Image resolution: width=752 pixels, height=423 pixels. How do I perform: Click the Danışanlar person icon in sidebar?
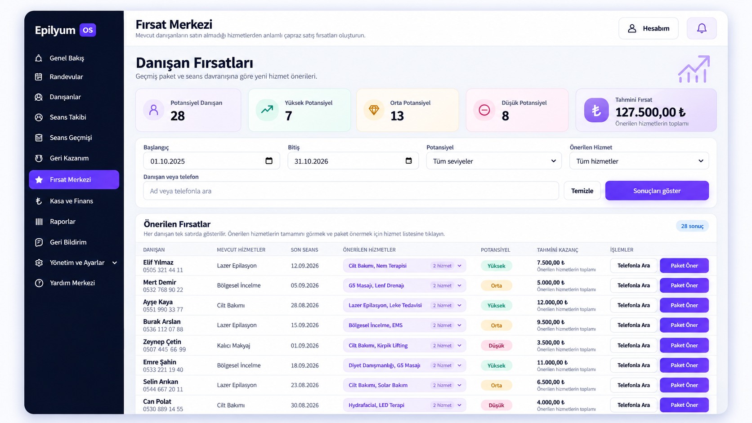(39, 97)
